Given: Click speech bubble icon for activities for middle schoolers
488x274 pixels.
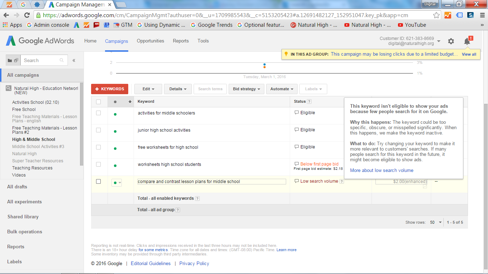Looking at the screenshot, I should (x=297, y=113).
